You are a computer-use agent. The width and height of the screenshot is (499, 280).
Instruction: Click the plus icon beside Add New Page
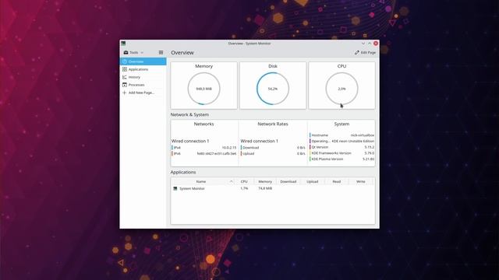point(125,93)
